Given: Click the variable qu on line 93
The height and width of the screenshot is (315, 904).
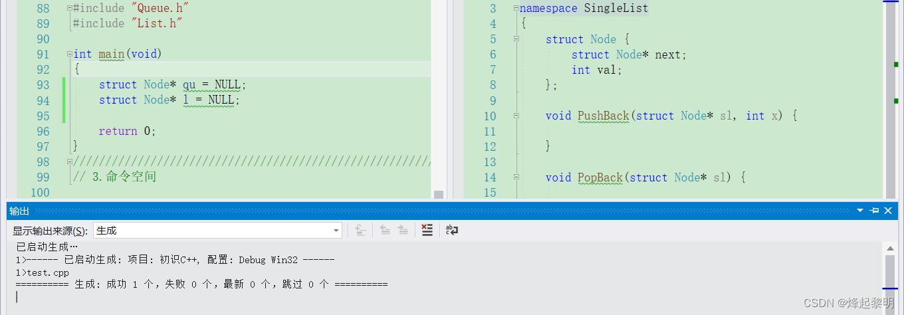Looking at the screenshot, I should click(189, 84).
